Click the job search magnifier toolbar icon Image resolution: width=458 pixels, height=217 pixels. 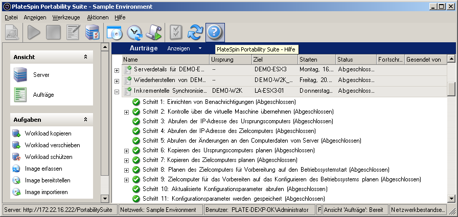(12, 32)
